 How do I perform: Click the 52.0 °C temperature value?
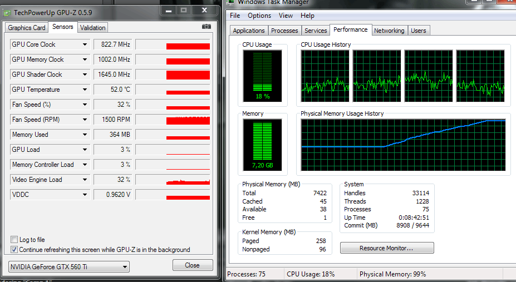click(113, 90)
